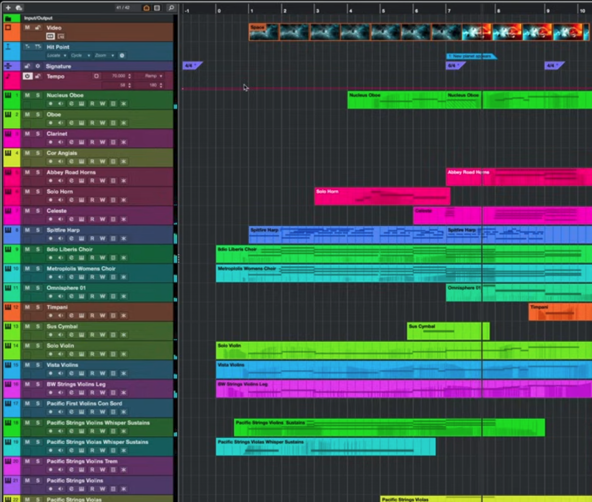Solo the Timpani track
592x502 pixels.
[x=38, y=307]
